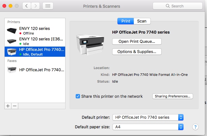Click the remove printer minus button
The width and height of the screenshot is (207, 136).
pos(15,106)
